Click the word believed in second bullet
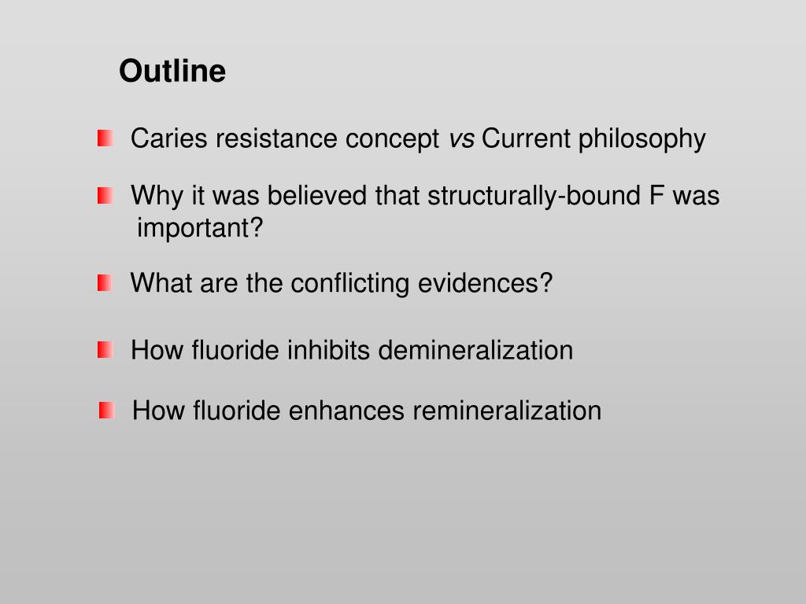 click(x=317, y=196)
